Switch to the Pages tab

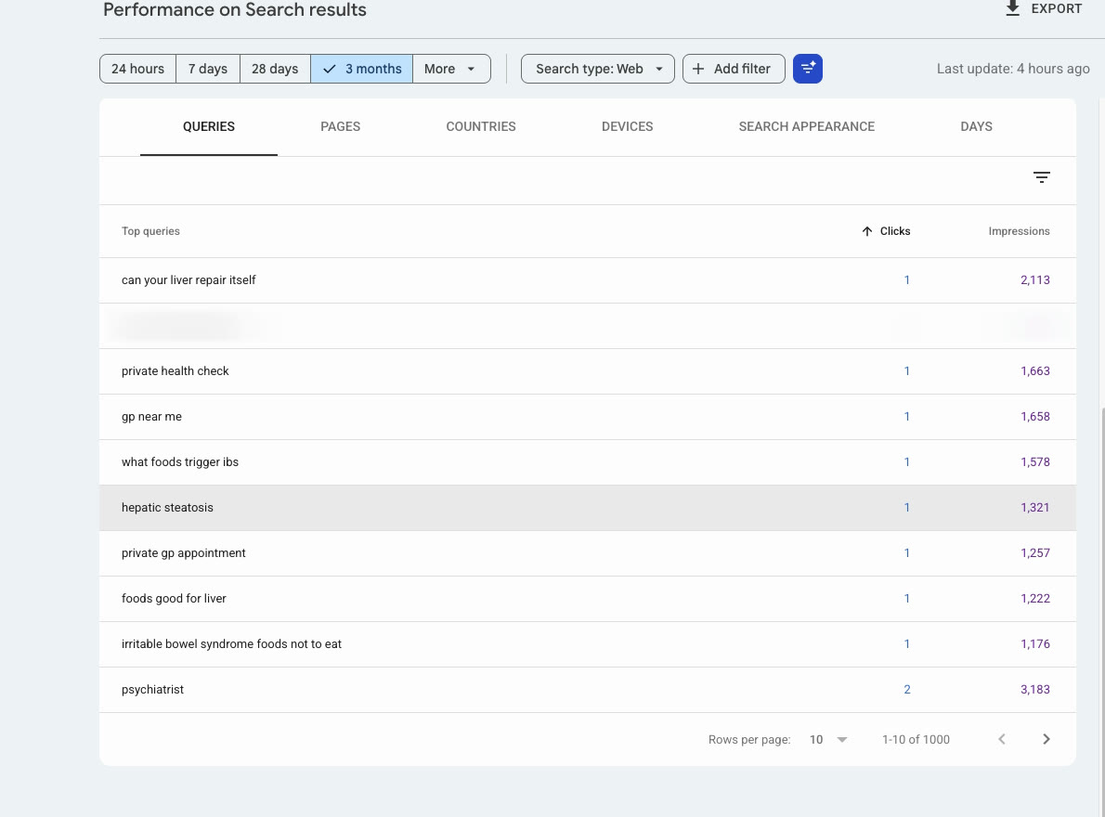tap(341, 127)
